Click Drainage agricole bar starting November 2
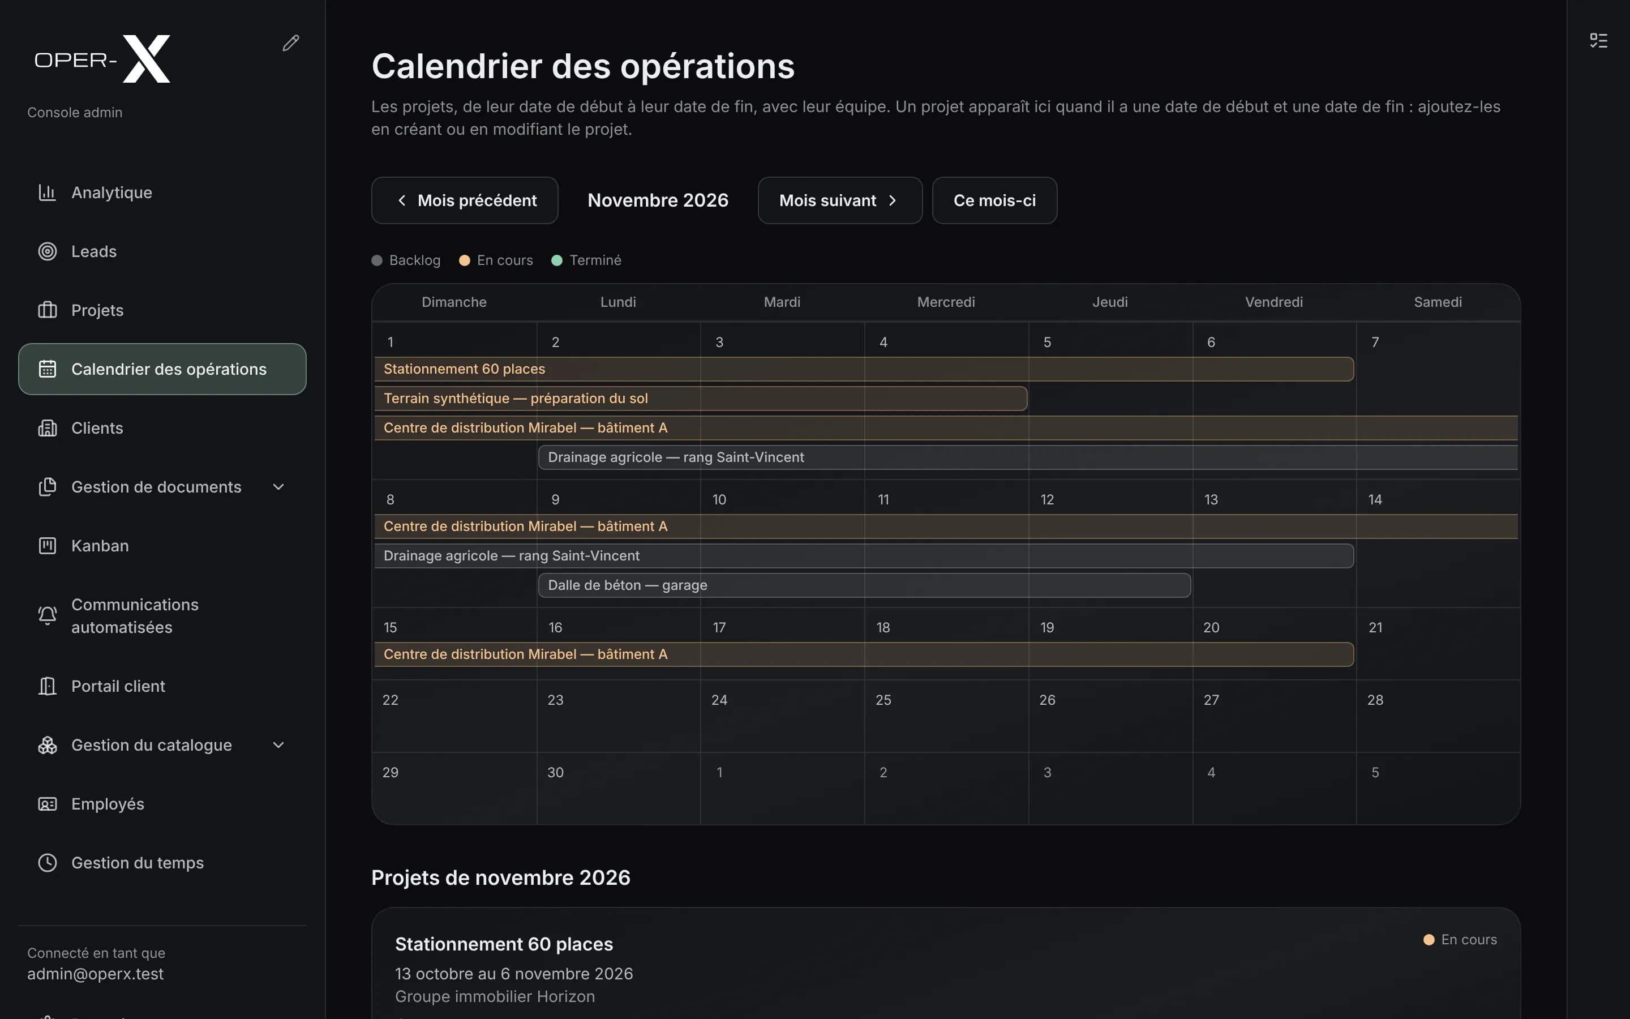 pyautogui.click(x=1028, y=457)
